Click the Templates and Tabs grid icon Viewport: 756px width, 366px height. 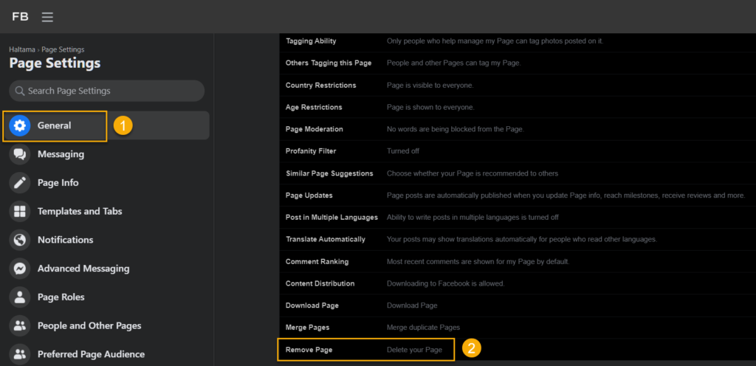coord(20,212)
